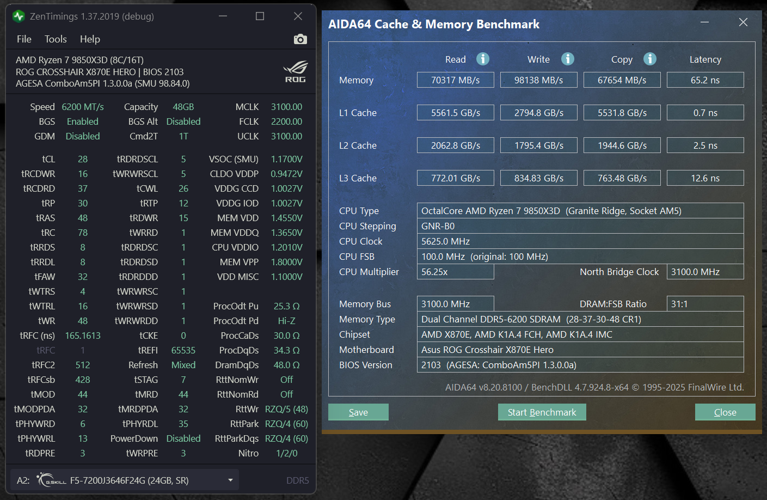Click the AIDA64 version footer text
The height and width of the screenshot is (500, 767).
tap(594, 387)
